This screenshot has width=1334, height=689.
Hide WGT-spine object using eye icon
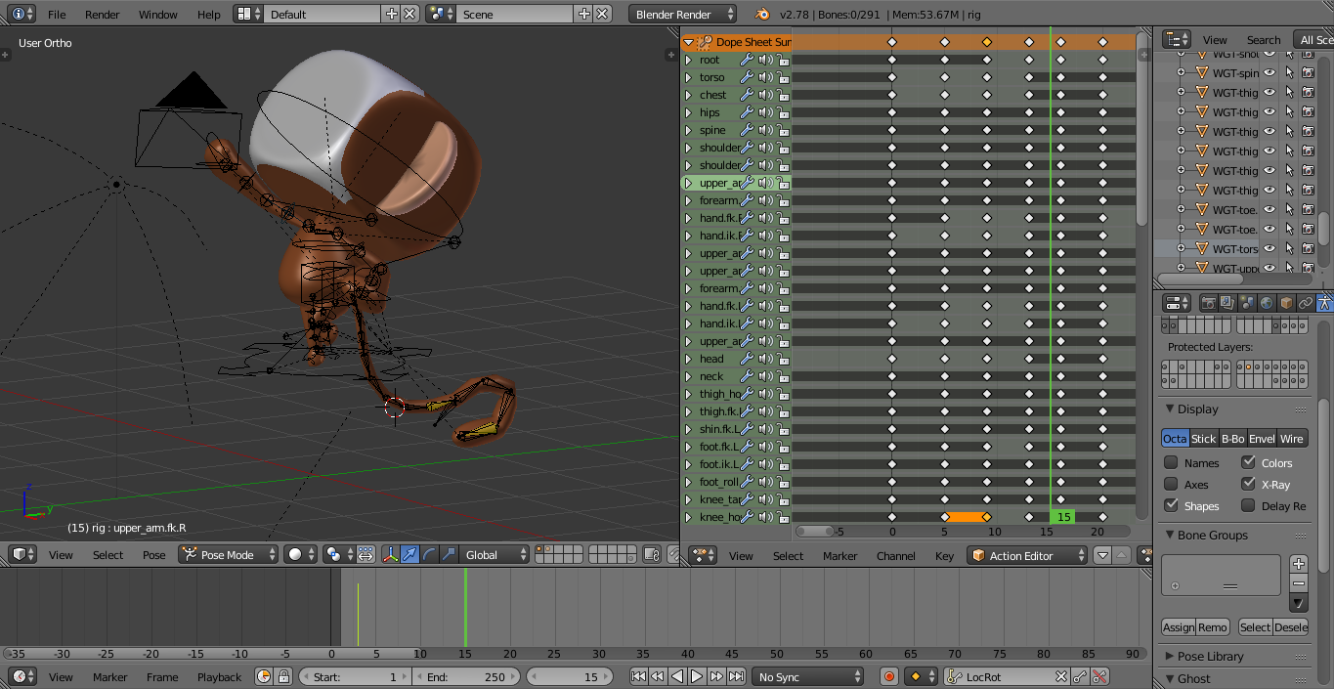click(1269, 73)
